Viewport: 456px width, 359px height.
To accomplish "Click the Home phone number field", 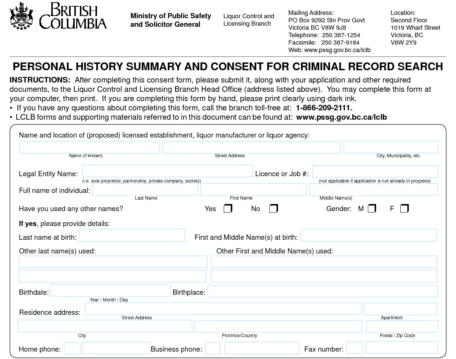I will pos(116,348).
